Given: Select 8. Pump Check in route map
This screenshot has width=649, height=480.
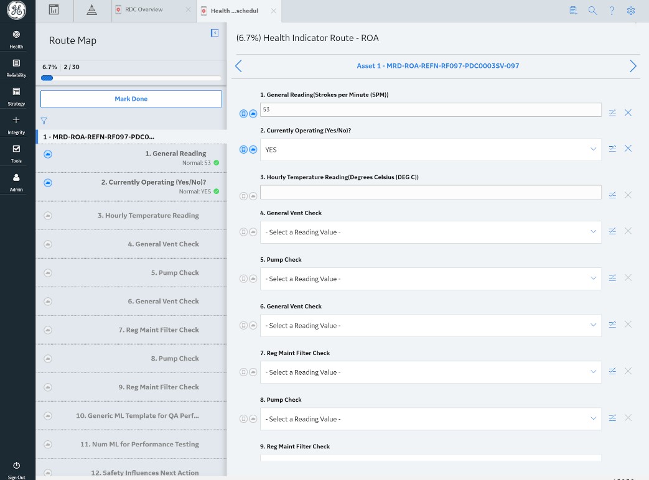Looking at the screenshot, I should [x=132, y=359].
